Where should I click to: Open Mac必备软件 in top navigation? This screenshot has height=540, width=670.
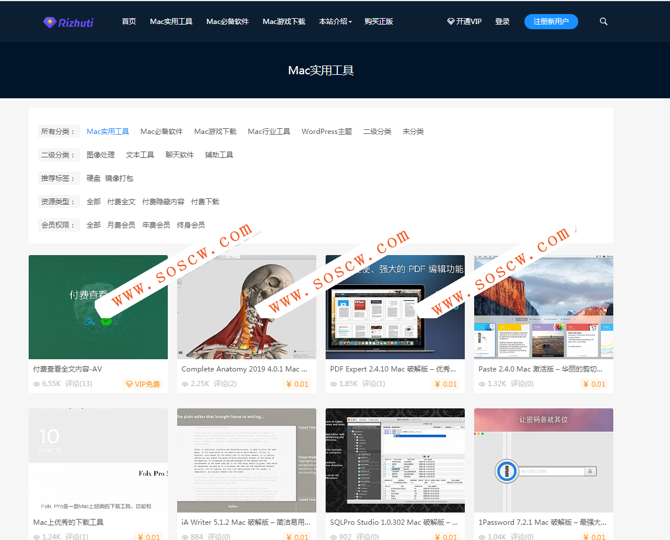click(x=227, y=22)
